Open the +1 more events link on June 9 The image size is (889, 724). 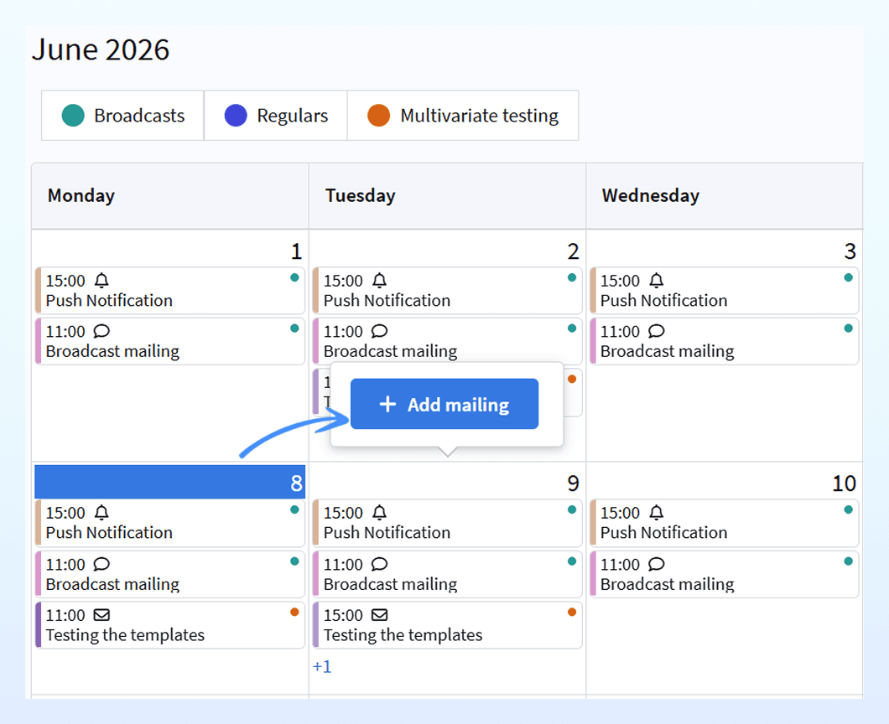(322, 666)
